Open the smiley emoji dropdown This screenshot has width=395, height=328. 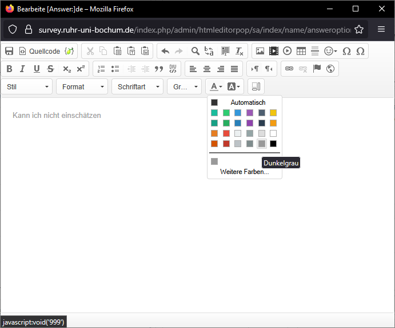click(x=330, y=51)
